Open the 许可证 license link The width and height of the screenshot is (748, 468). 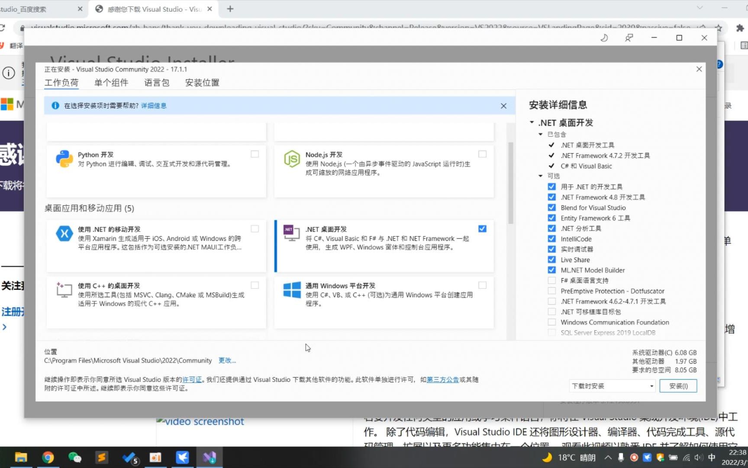(x=192, y=380)
